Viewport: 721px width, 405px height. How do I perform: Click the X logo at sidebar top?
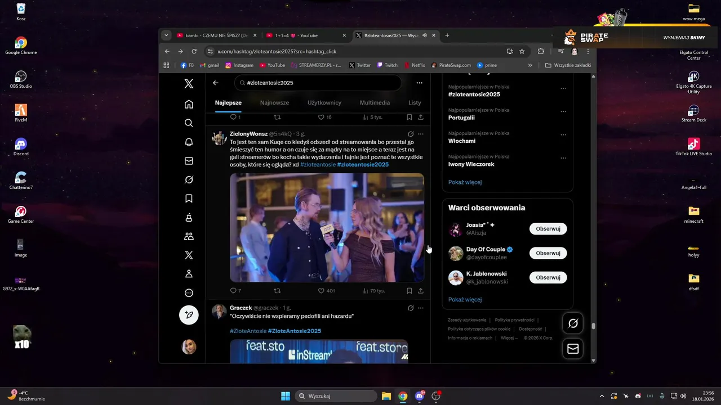point(189,84)
